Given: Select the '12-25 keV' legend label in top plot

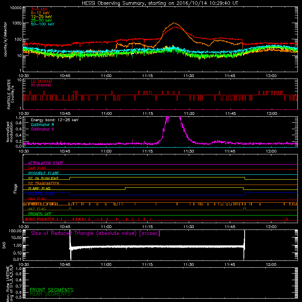Looking at the screenshot, I should [42, 17].
